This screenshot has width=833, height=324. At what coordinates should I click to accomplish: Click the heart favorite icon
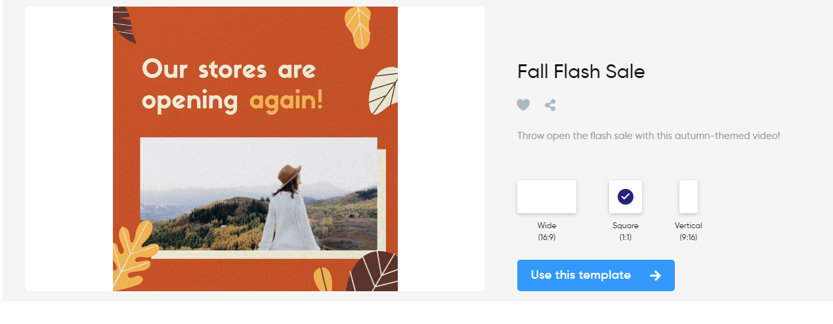click(523, 105)
